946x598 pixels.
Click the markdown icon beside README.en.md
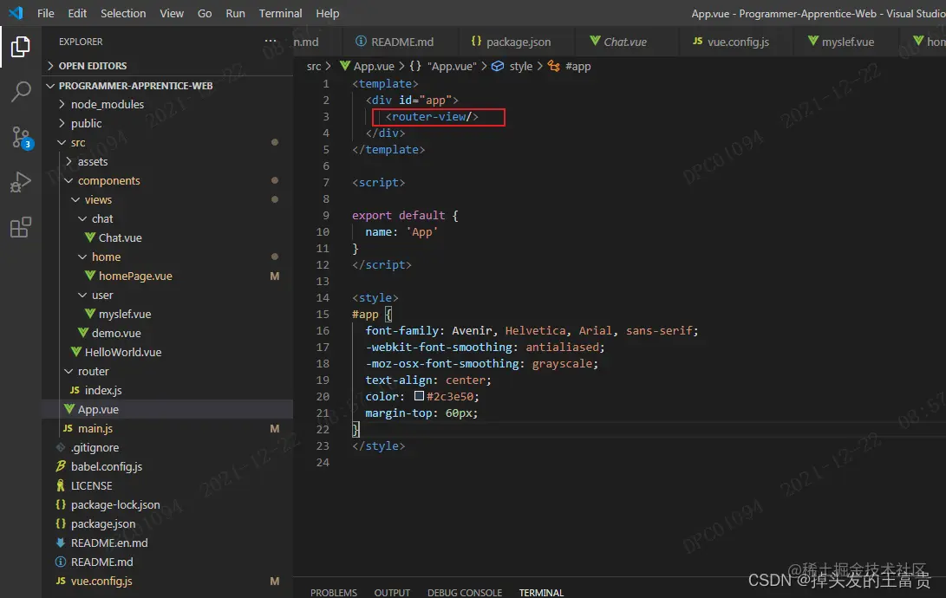click(x=61, y=543)
